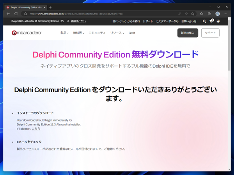This screenshot has height=175, width=234.
Task: Open サポート link in top bar
Action: (x=148, y=21)
